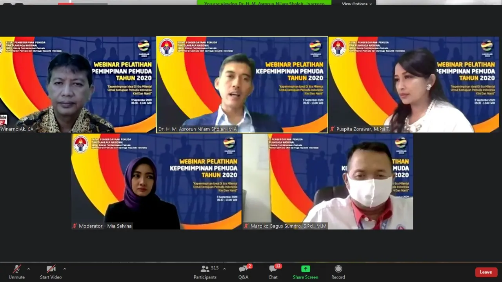
Task: Click the muted mic icon on Mia Selvina's label
Action: [x=75, y=226]
